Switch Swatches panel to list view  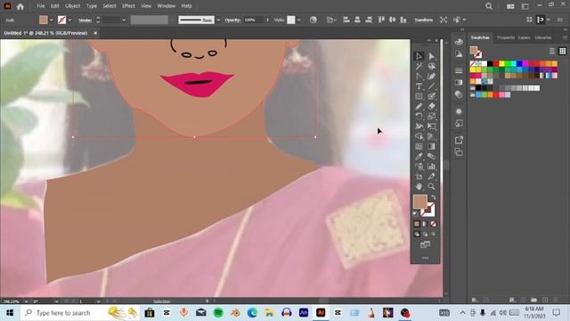pyautogui.click(x=552, y=51)
